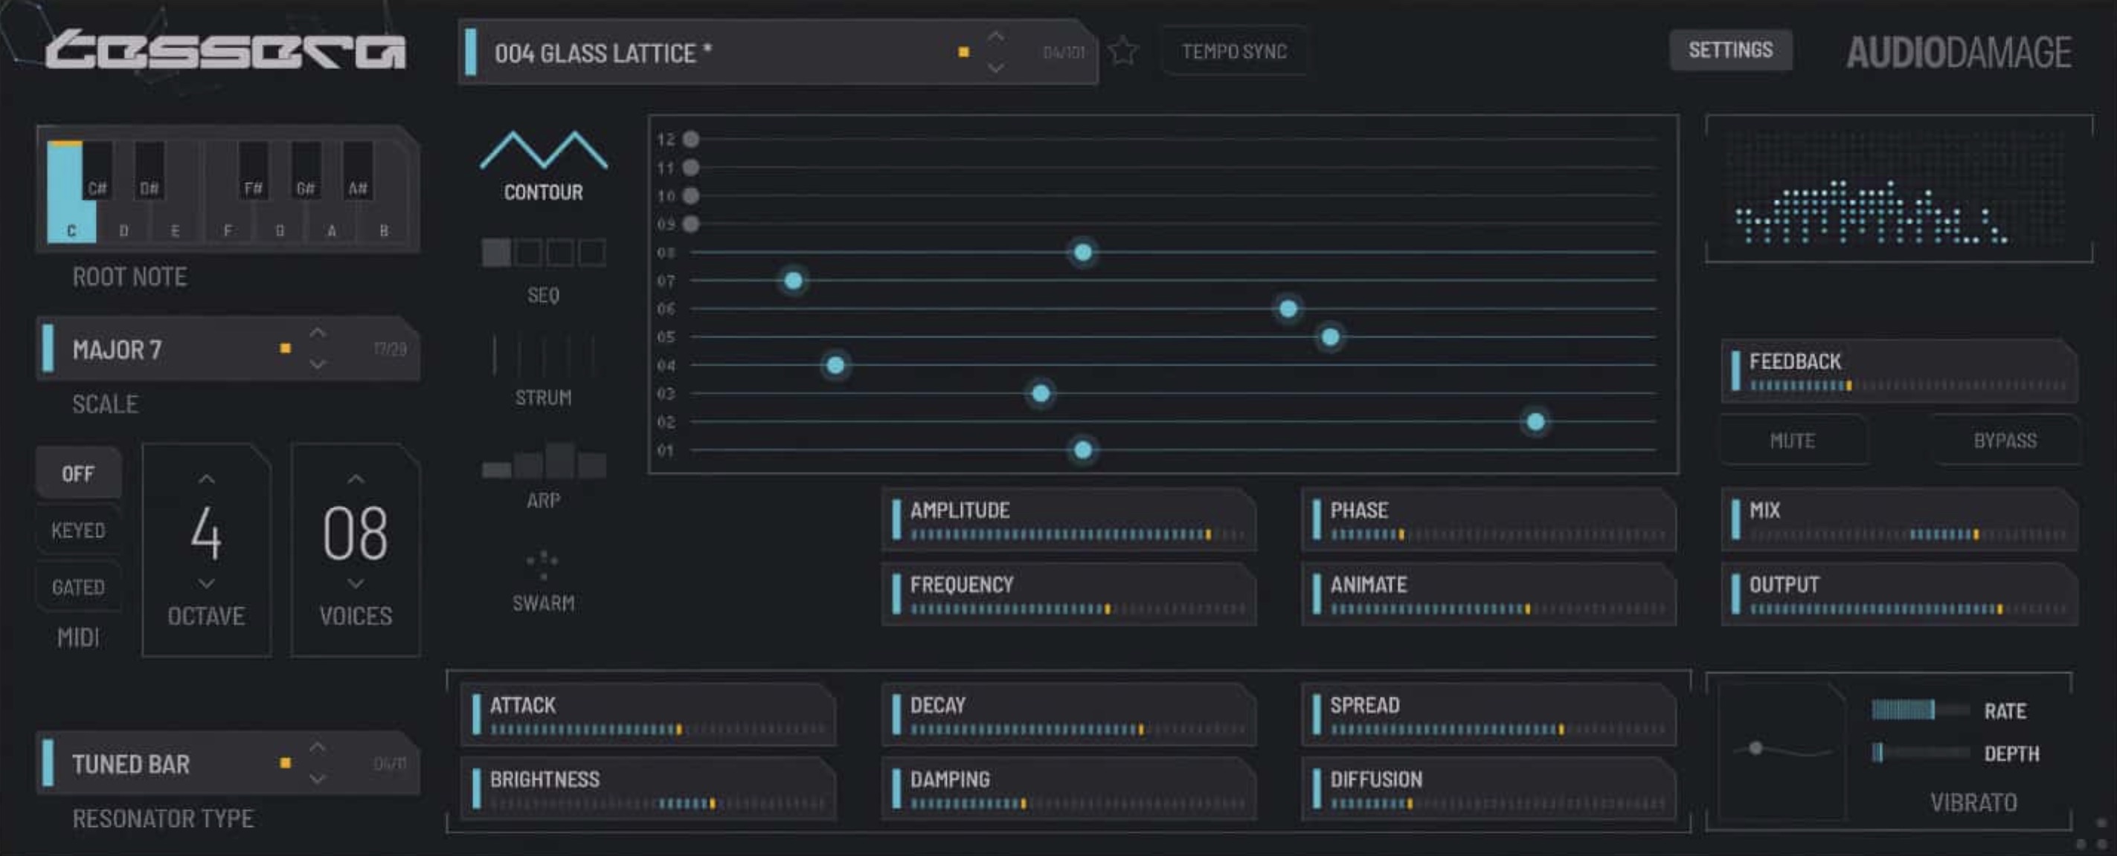Click the BRIGHTNESS slider bar
The height and width of the screenshot is (856, 2117).
coord(658,803)
